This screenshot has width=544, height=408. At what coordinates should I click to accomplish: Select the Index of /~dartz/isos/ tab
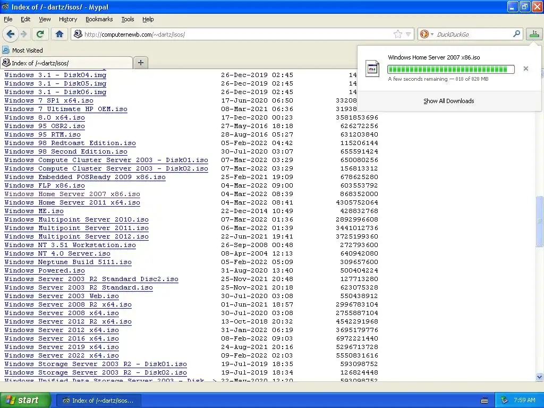point(66,63)
